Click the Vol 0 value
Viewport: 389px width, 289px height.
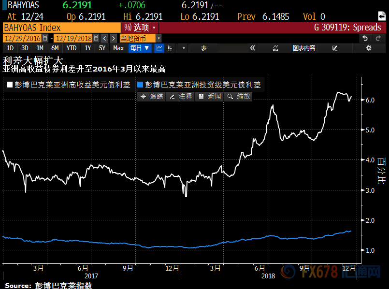314,16
